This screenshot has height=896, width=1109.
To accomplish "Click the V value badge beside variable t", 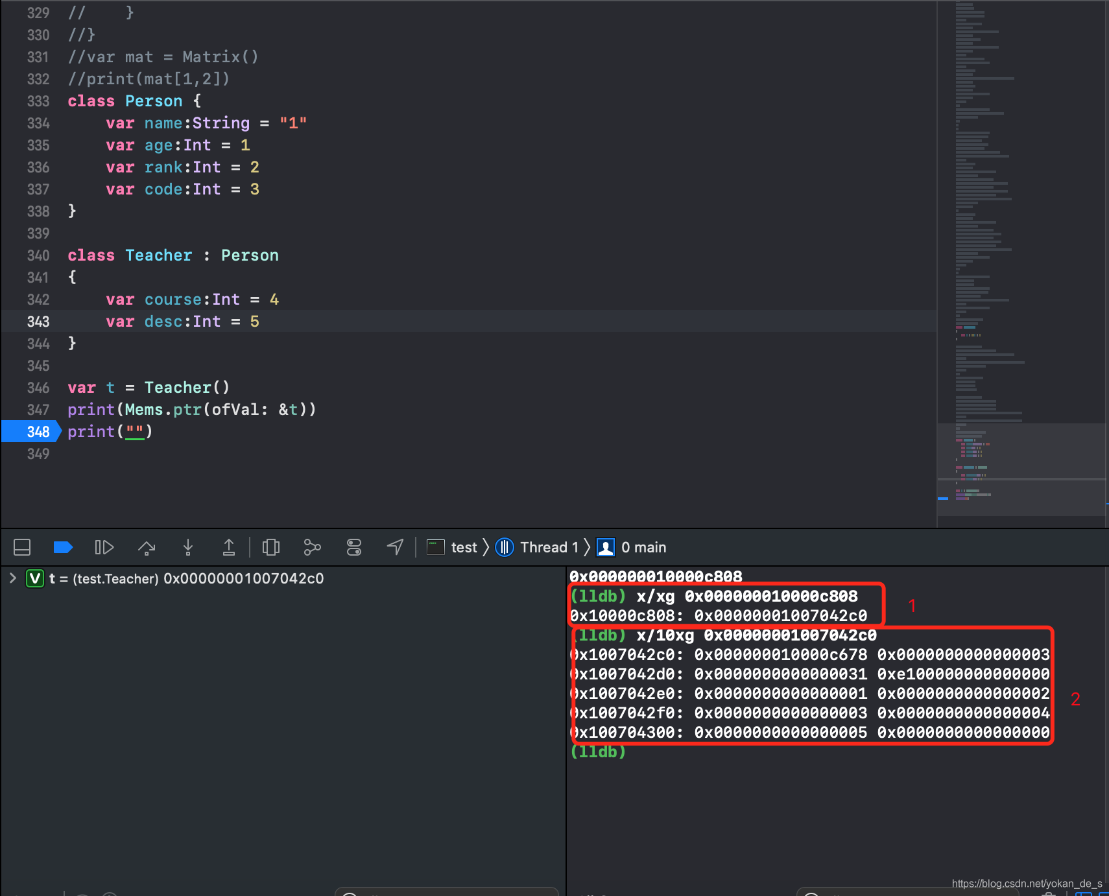I will (34, 578).
